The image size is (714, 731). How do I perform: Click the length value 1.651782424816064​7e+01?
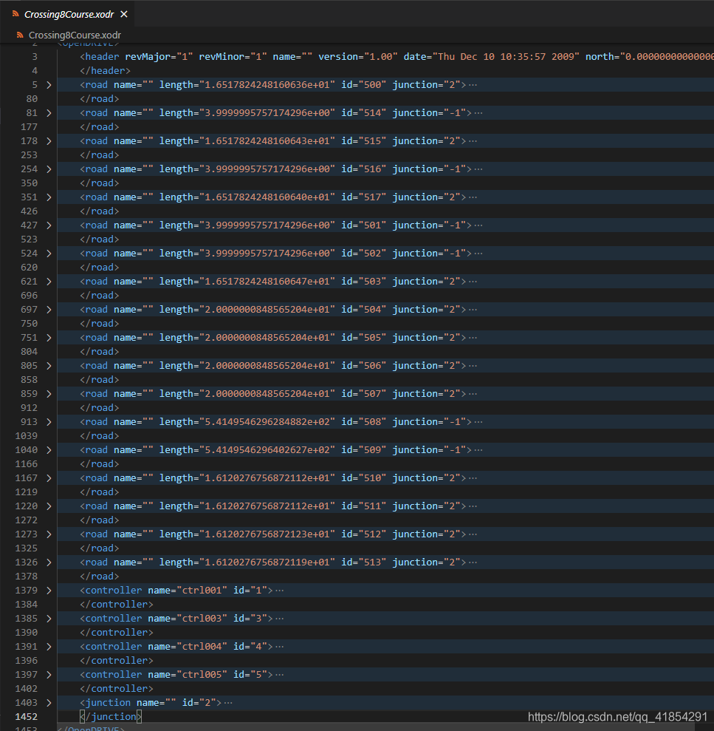(x=267, y=282)
